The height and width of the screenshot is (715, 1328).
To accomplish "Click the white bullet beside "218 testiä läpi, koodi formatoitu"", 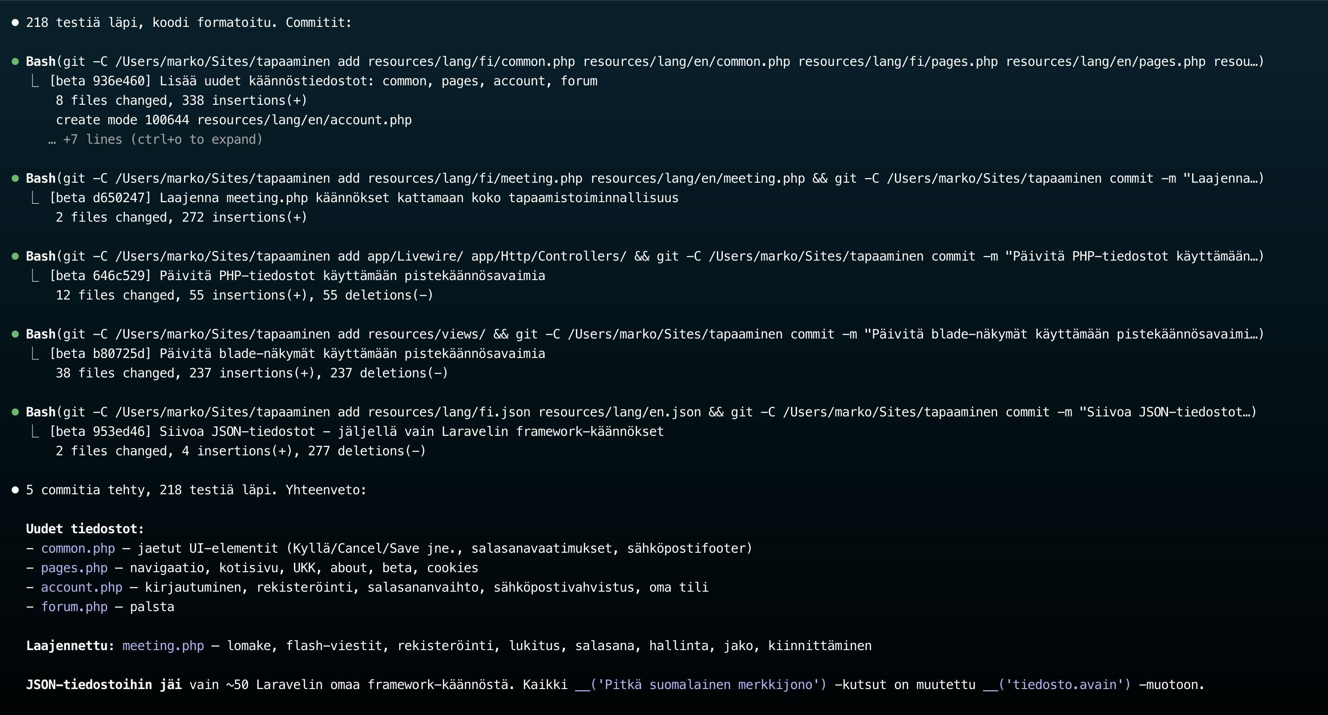I will 15,23.
